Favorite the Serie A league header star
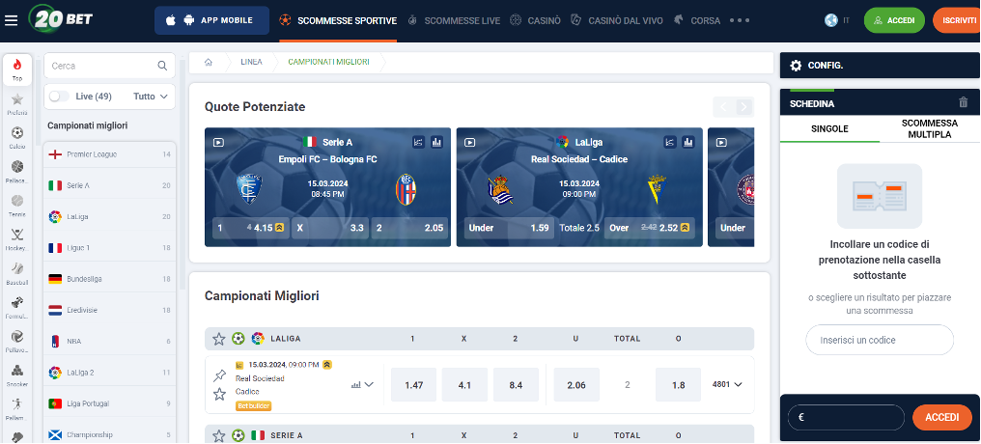Screen dimensions: 981x444 (218, 435)
